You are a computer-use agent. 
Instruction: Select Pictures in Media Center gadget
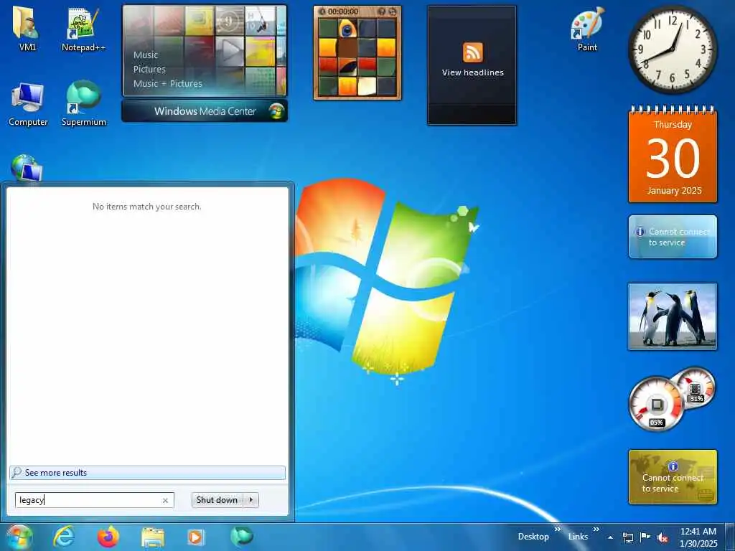point(149,70)
